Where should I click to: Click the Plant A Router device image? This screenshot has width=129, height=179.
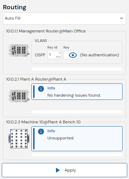(19, 96)
